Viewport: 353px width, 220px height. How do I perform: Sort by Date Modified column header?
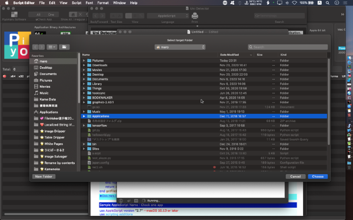[x=236, y=55]
